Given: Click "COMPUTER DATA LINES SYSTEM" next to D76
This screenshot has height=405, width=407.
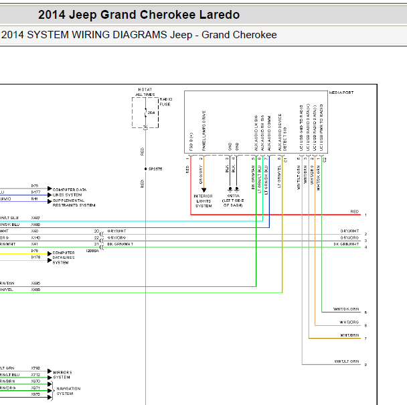Looking at the screenshot, I should [x=64, y=257].
